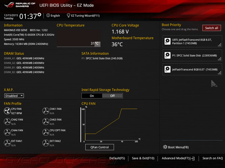The image size is (225, 168).
Task: Select the UEFI JetFlashTranscend boot entry
Action: pyautogui.click(x=192, y=41)
